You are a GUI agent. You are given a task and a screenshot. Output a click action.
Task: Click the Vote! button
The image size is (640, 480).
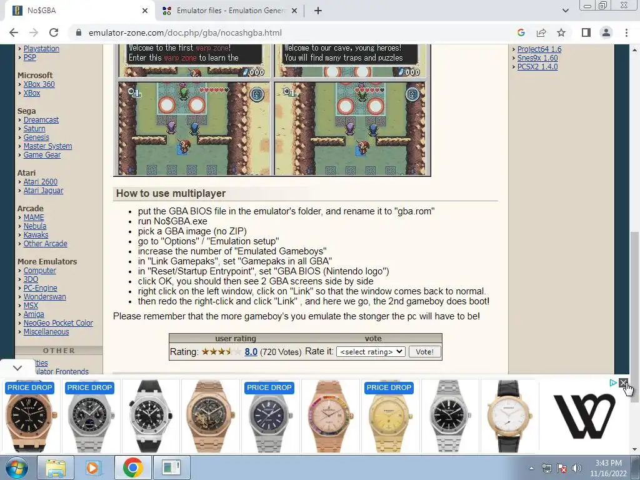point(424,352)
